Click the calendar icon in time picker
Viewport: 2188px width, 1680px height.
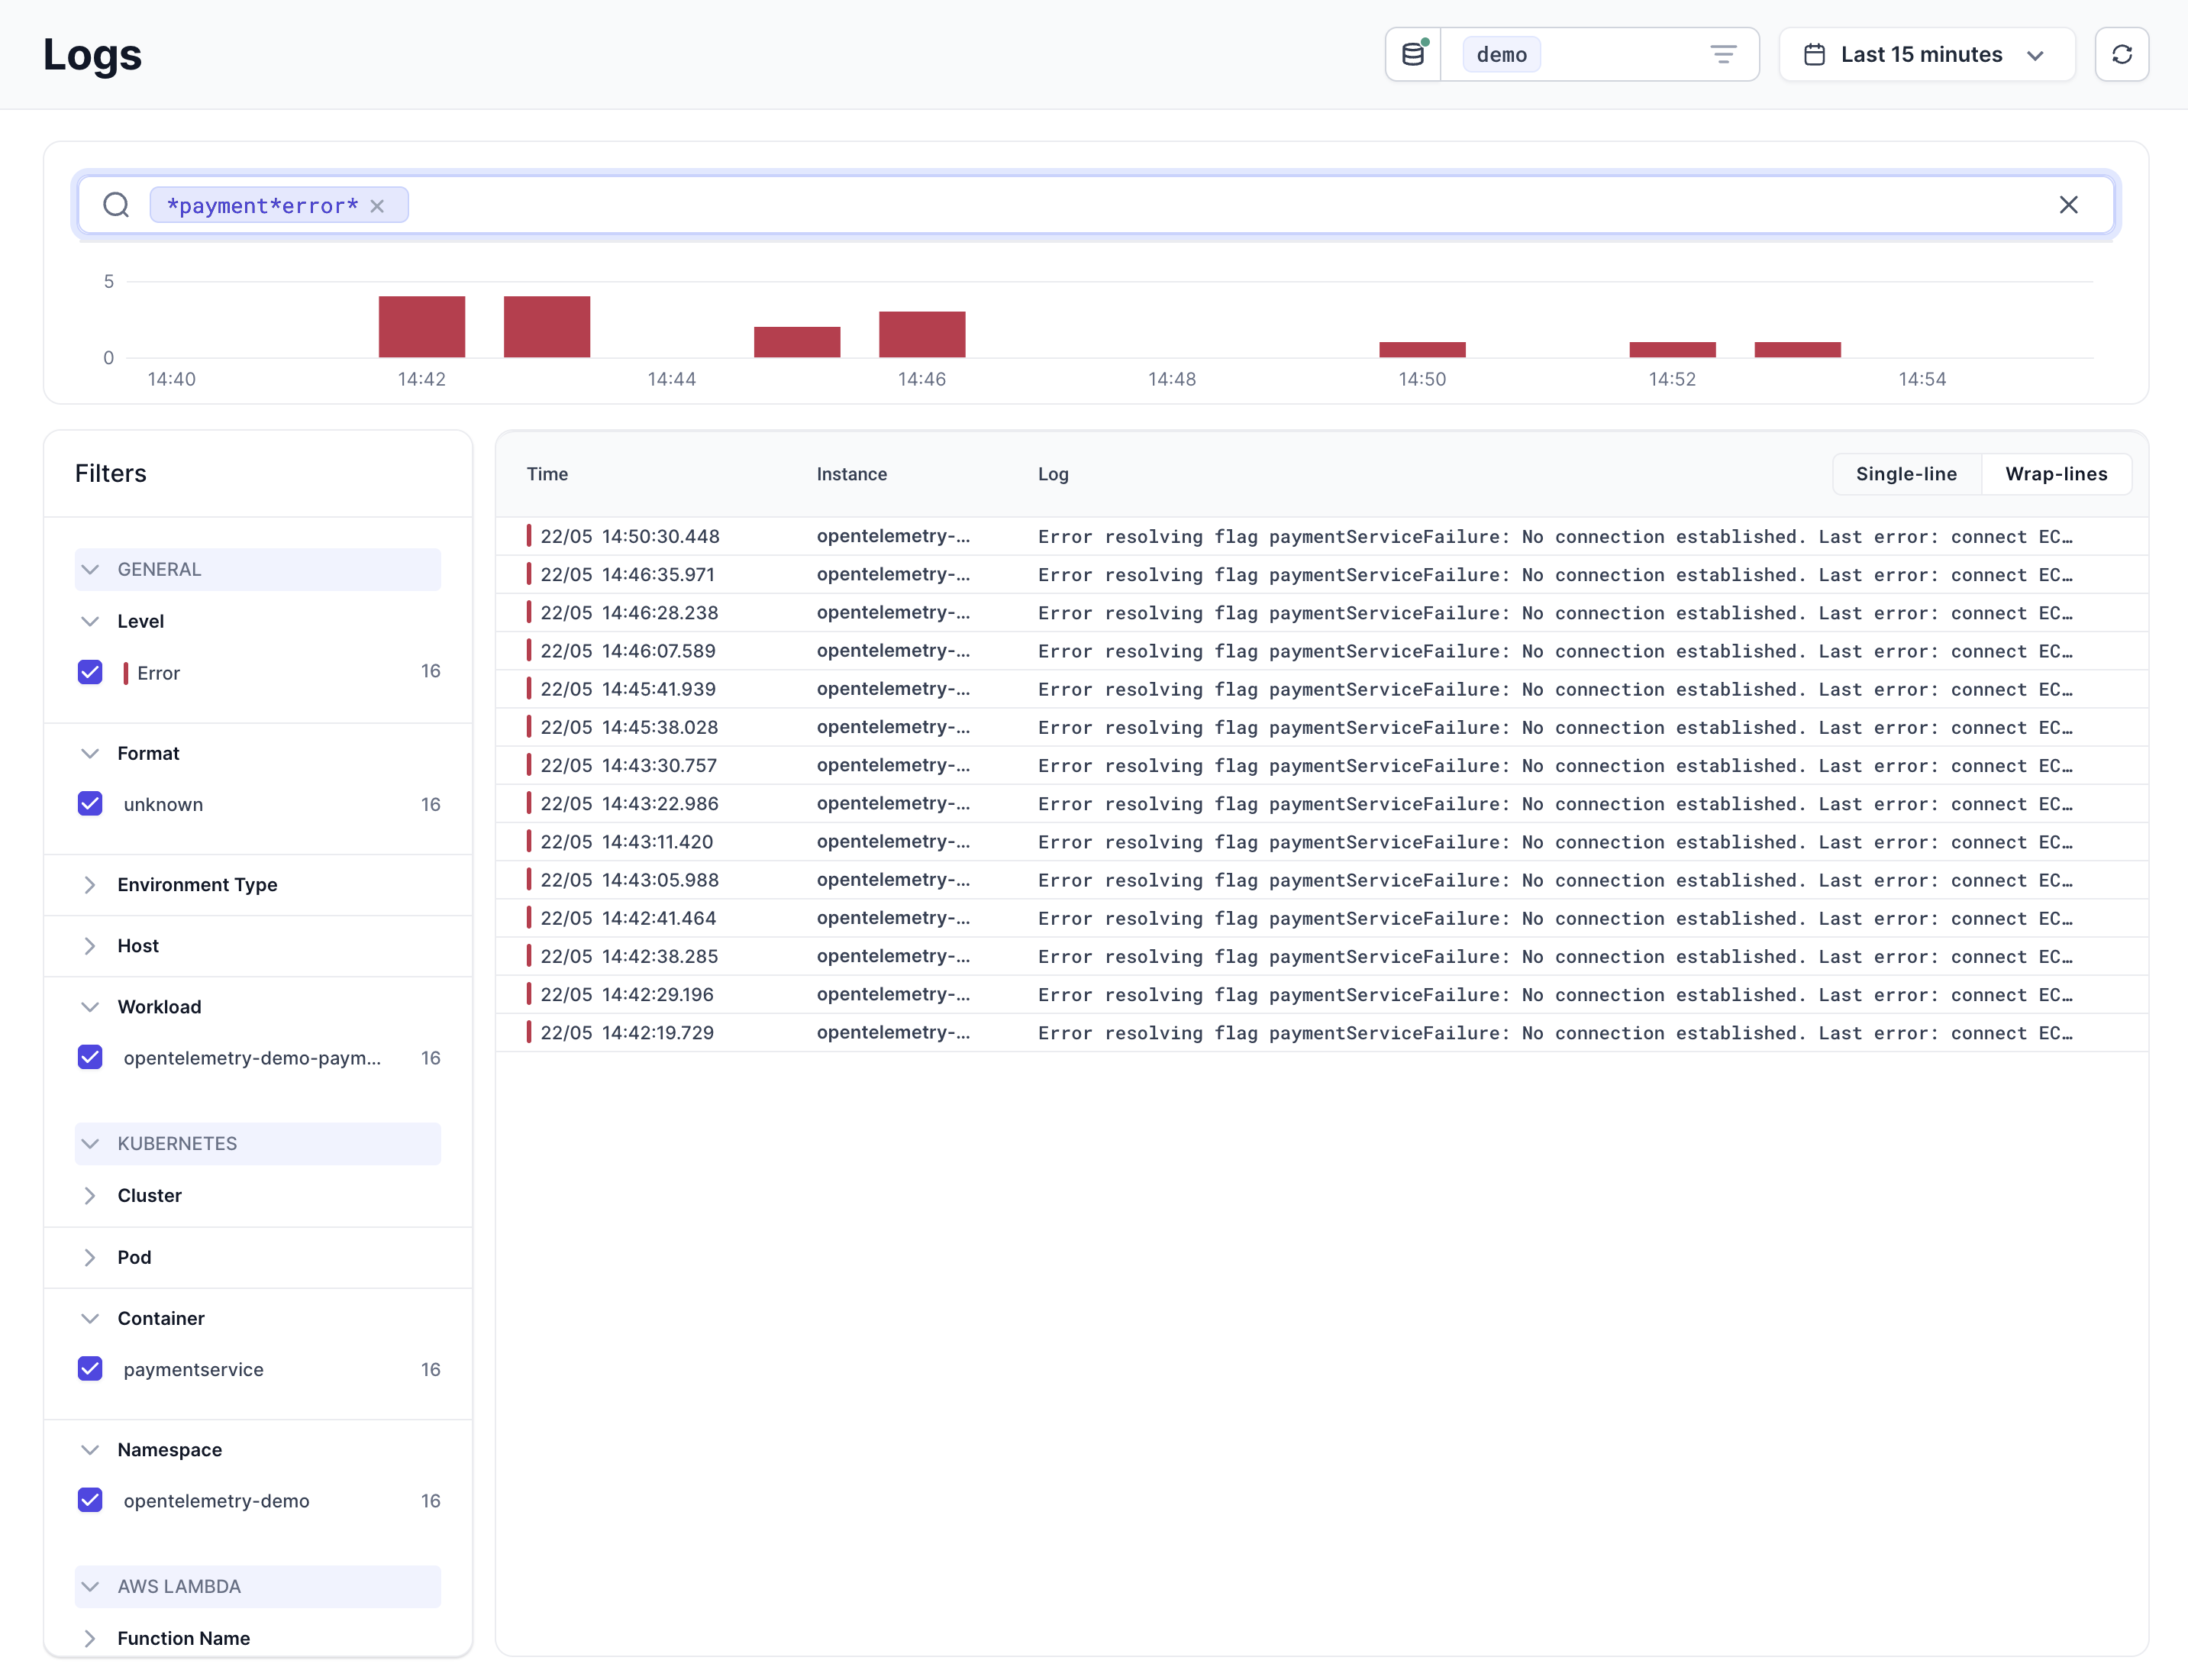click(x=1814, y=54)
